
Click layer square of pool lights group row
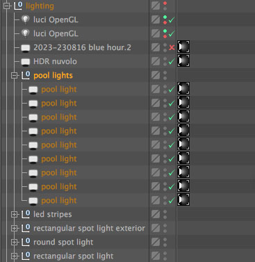[x=156, y=75]
